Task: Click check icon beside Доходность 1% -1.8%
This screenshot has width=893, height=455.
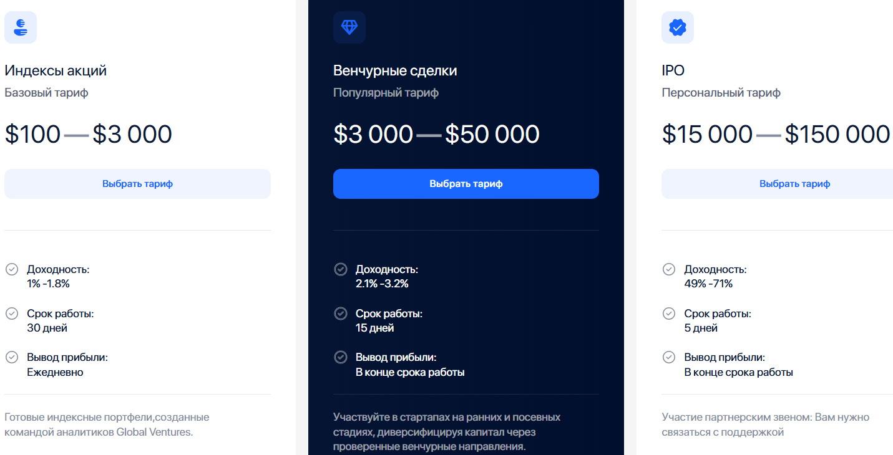Action: 12,269
